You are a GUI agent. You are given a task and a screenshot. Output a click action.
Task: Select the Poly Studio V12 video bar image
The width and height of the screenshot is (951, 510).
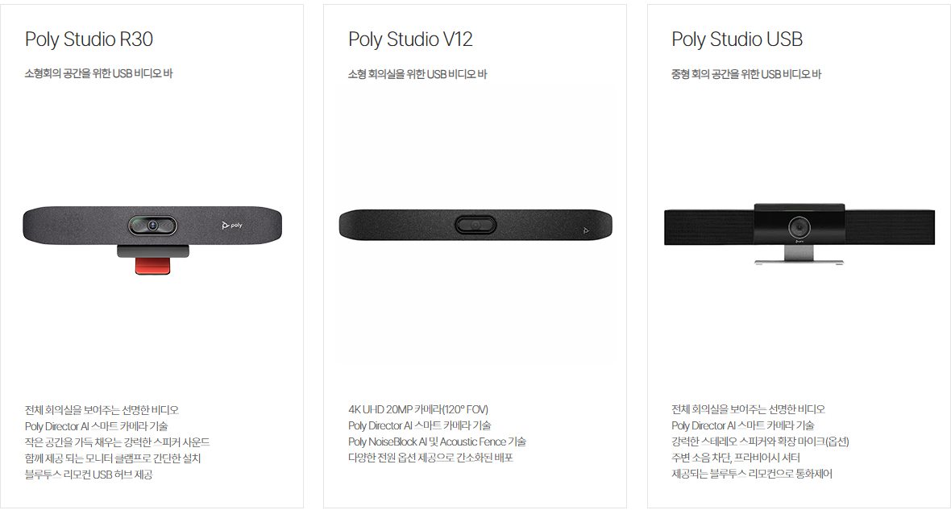coord(475,225)
